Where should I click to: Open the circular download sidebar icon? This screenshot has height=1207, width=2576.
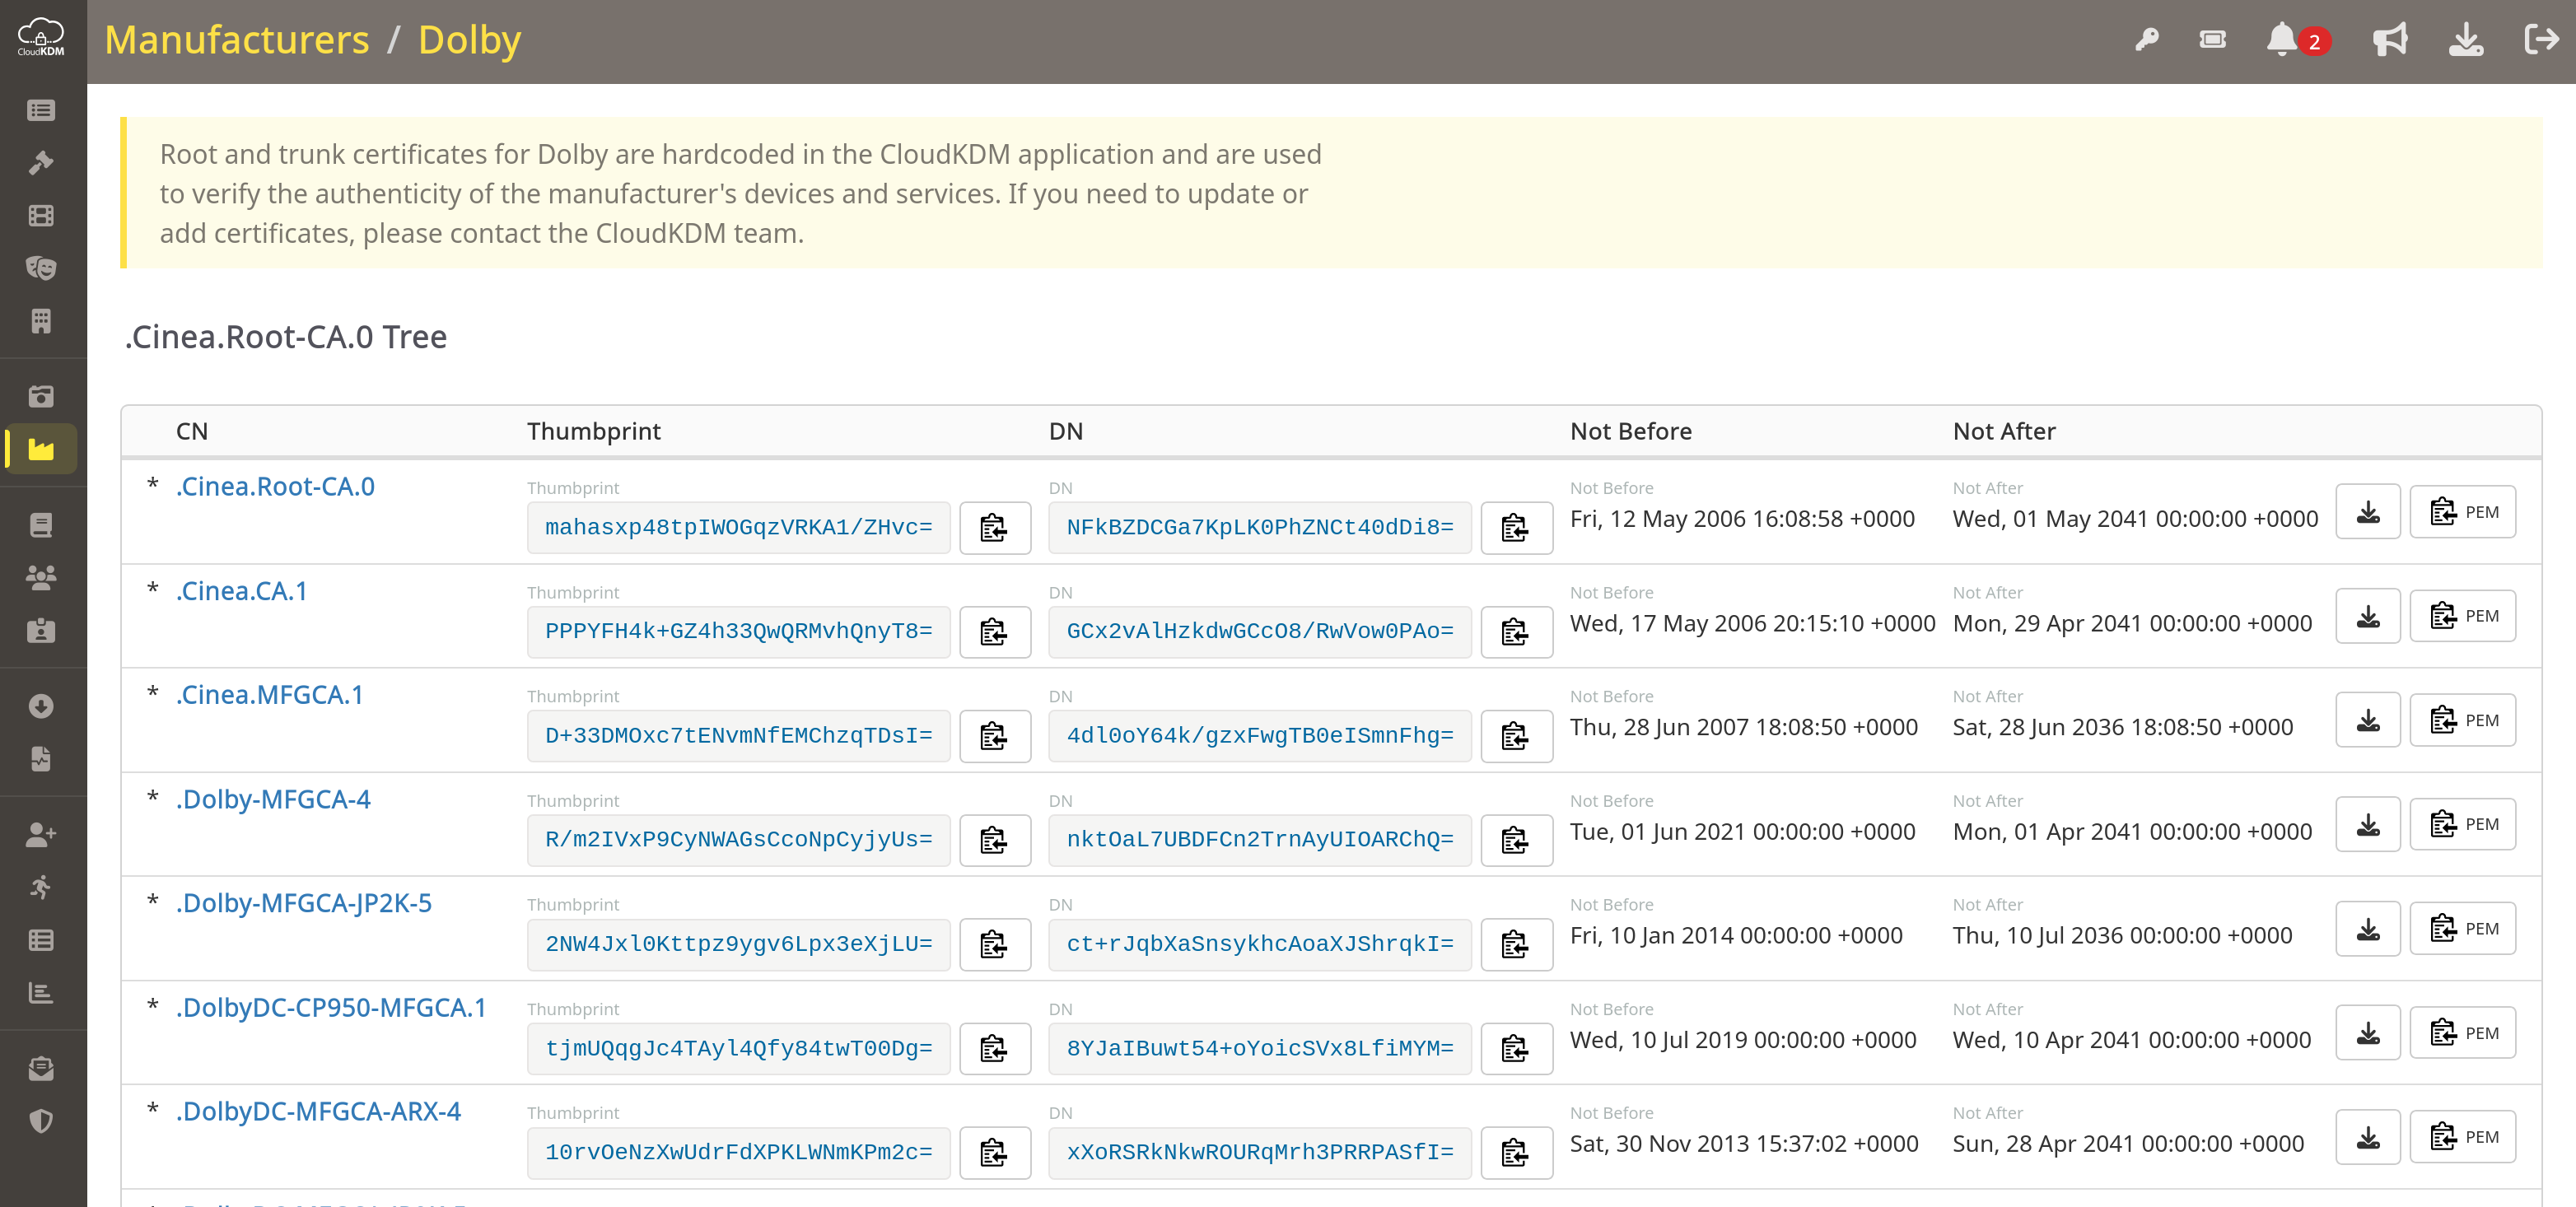[x=41, y=706]
